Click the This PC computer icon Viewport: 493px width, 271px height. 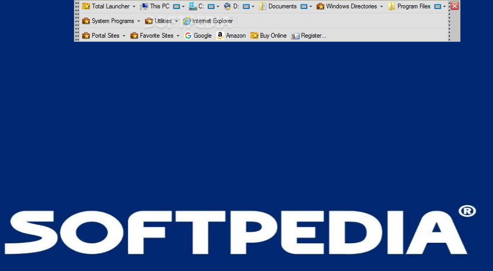(144, 6)
